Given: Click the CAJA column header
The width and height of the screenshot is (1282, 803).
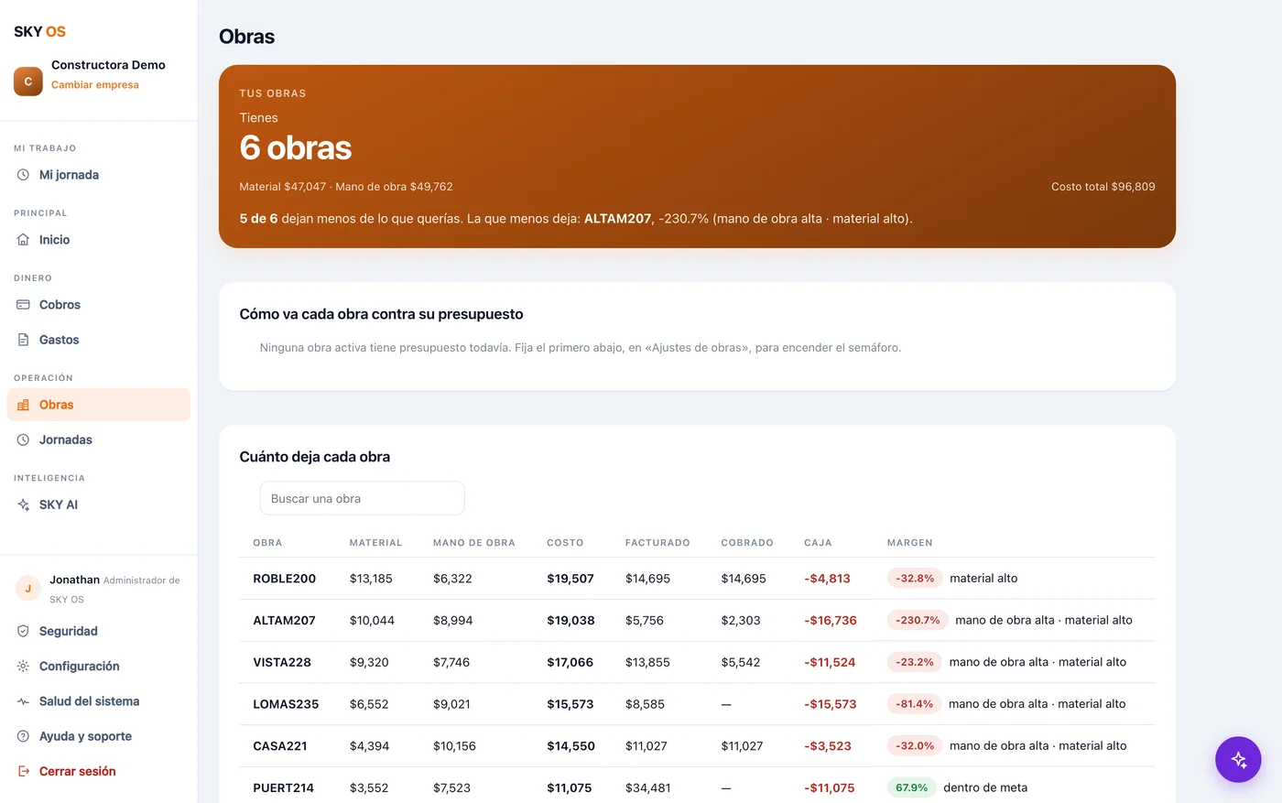Looking at the screenshot, I should tap(818, 543).
